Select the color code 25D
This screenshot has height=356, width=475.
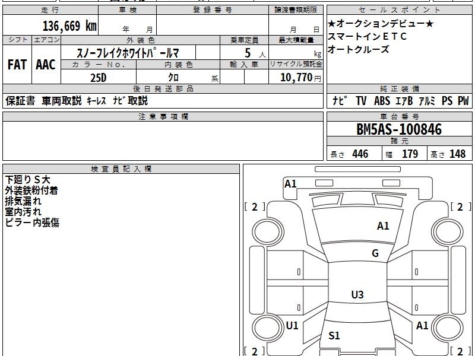pyautogui.click(x=99, y=78)
